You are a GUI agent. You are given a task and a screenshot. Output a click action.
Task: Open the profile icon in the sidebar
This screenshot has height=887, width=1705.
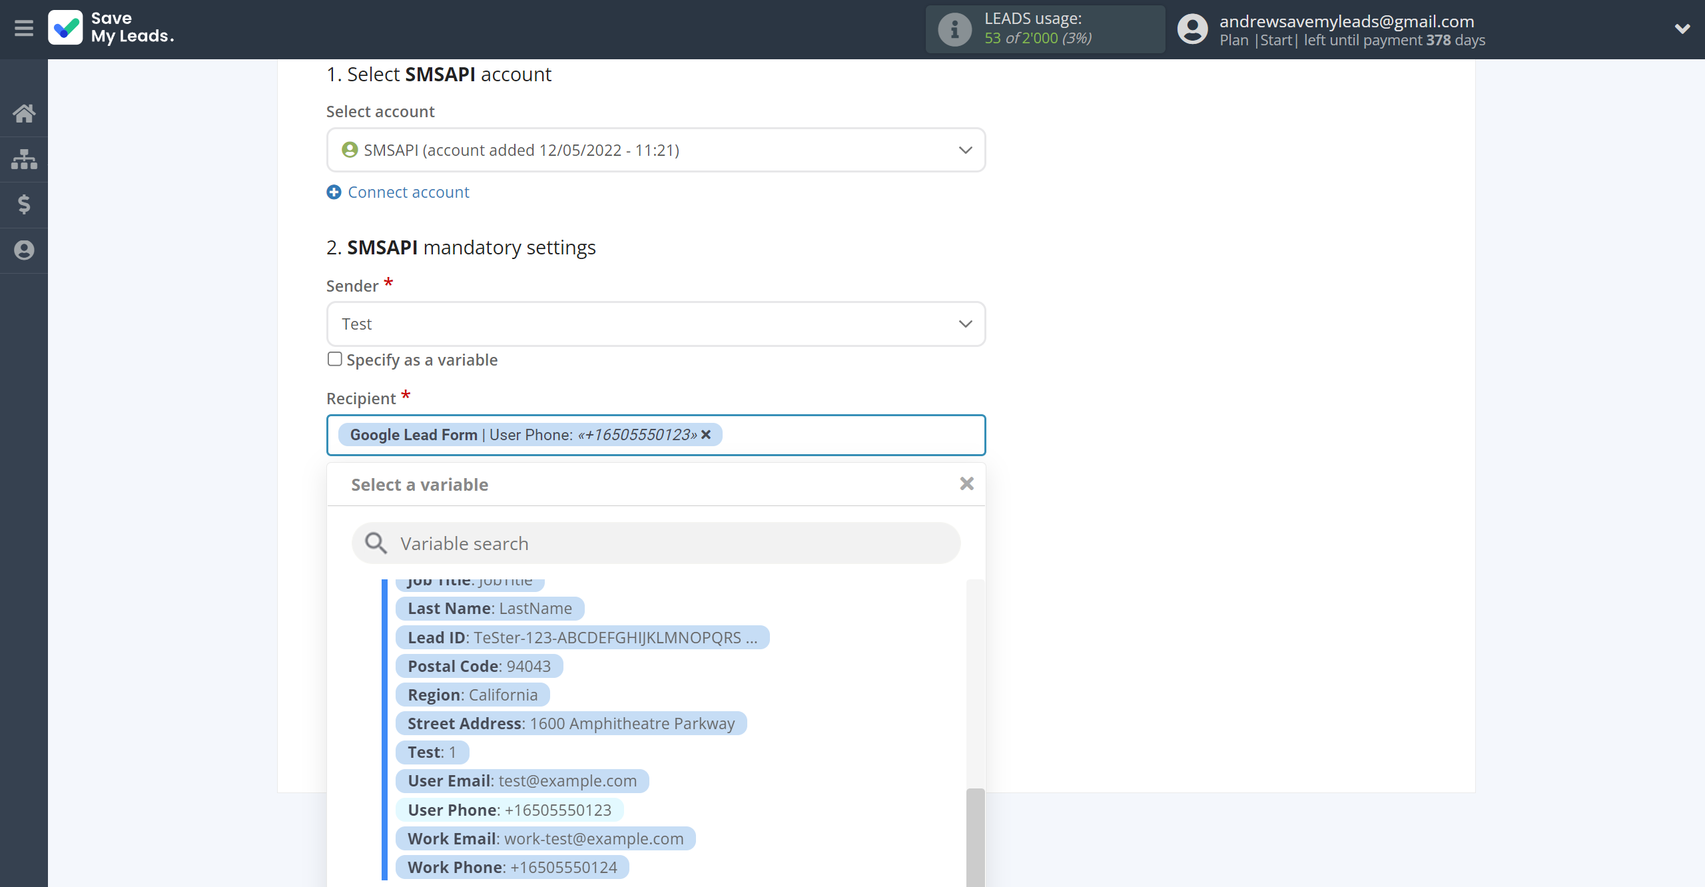point(24,250)
